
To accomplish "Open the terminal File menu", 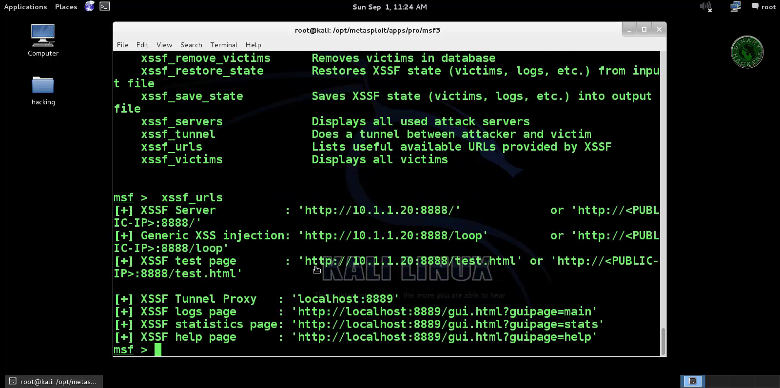I will [x=122, y=45].
